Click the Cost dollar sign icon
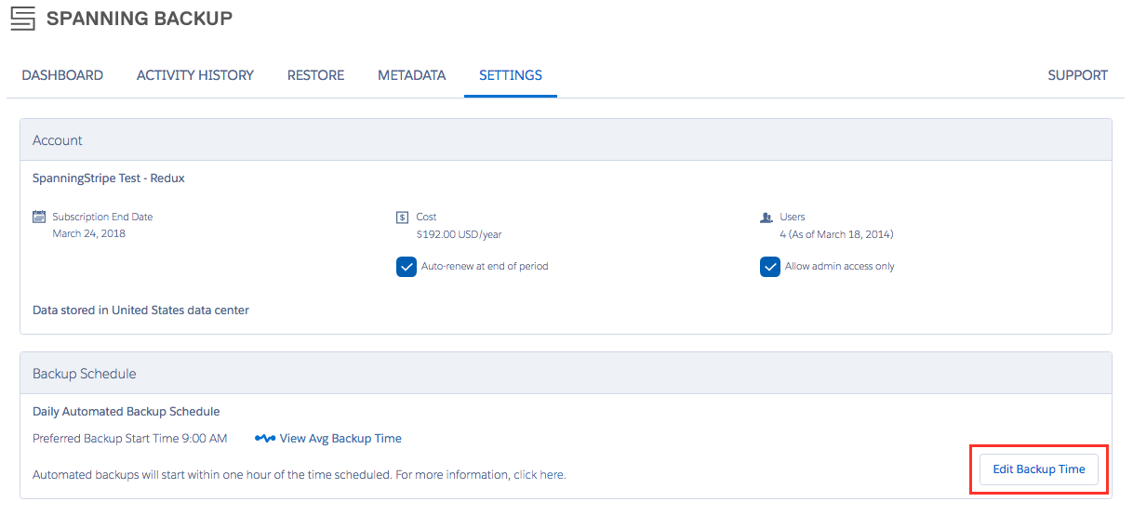 (402, 217)
